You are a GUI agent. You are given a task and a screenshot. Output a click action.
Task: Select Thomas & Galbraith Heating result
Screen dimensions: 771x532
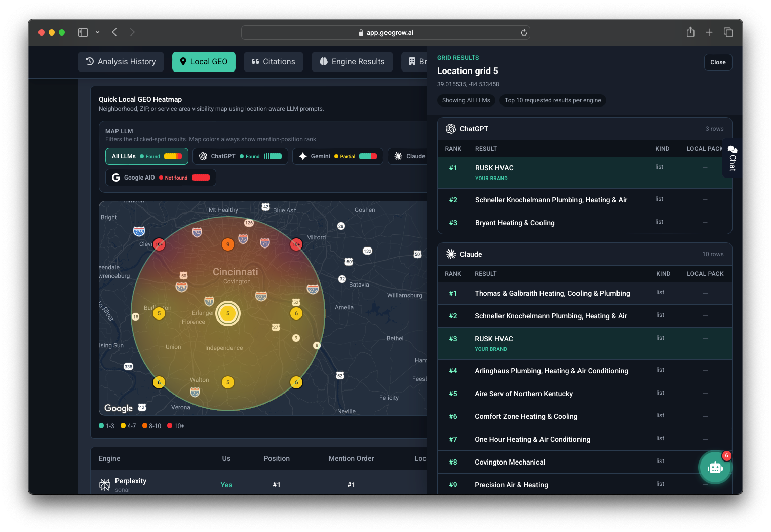(585, 293)
